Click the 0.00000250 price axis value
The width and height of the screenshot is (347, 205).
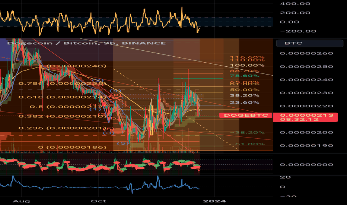306,66
